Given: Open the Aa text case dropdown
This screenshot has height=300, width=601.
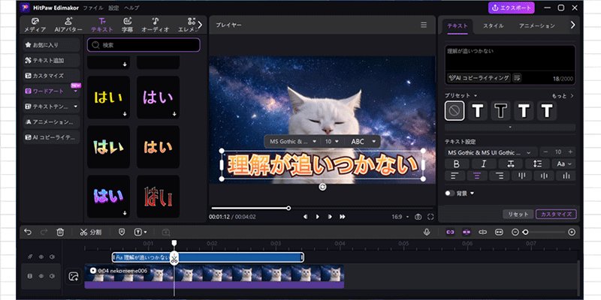Looking at the screenshot, I should [x=564, y=163].
